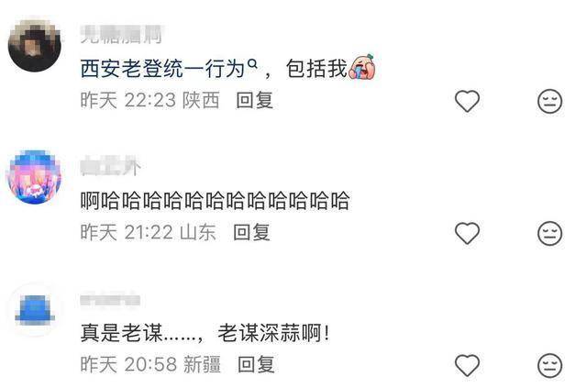Tap the search magnifier after 西安老登统一行为
Viewport: 587px width, 388px height.
click(253, 64)
